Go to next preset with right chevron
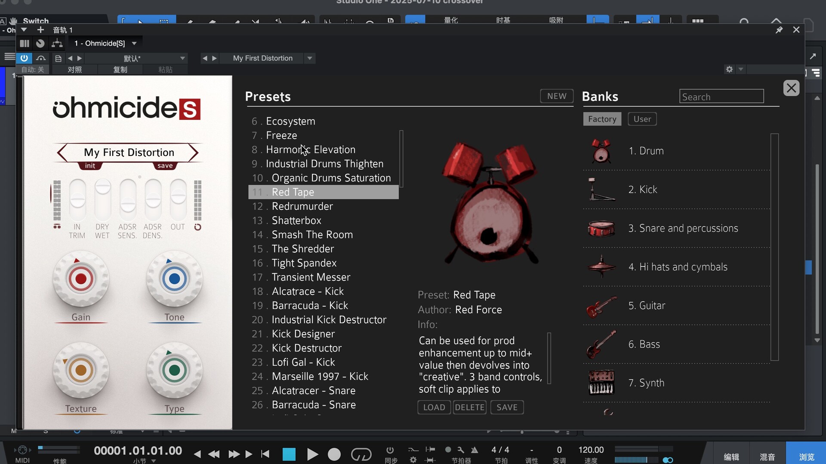The width and height of the screenshot is (826, 464). pyautogui.click(x=194, y=153)
